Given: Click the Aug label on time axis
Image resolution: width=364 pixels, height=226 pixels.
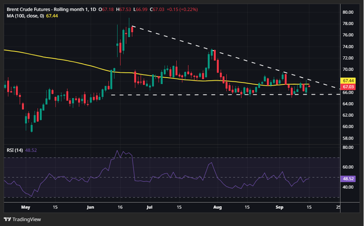Looking at the screenshot, I should [x=218, y=208].
